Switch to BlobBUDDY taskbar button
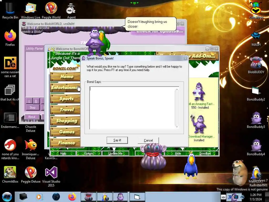 (89, 197)
